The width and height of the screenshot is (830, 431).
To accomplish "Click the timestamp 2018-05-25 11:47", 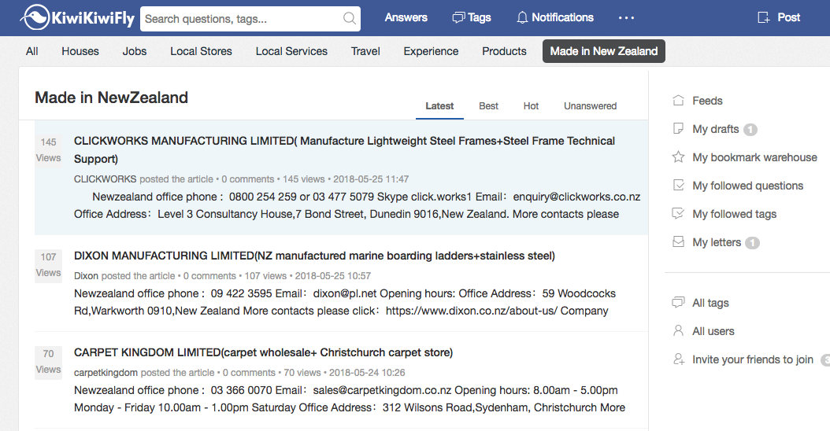I will (x=371, y=179).
